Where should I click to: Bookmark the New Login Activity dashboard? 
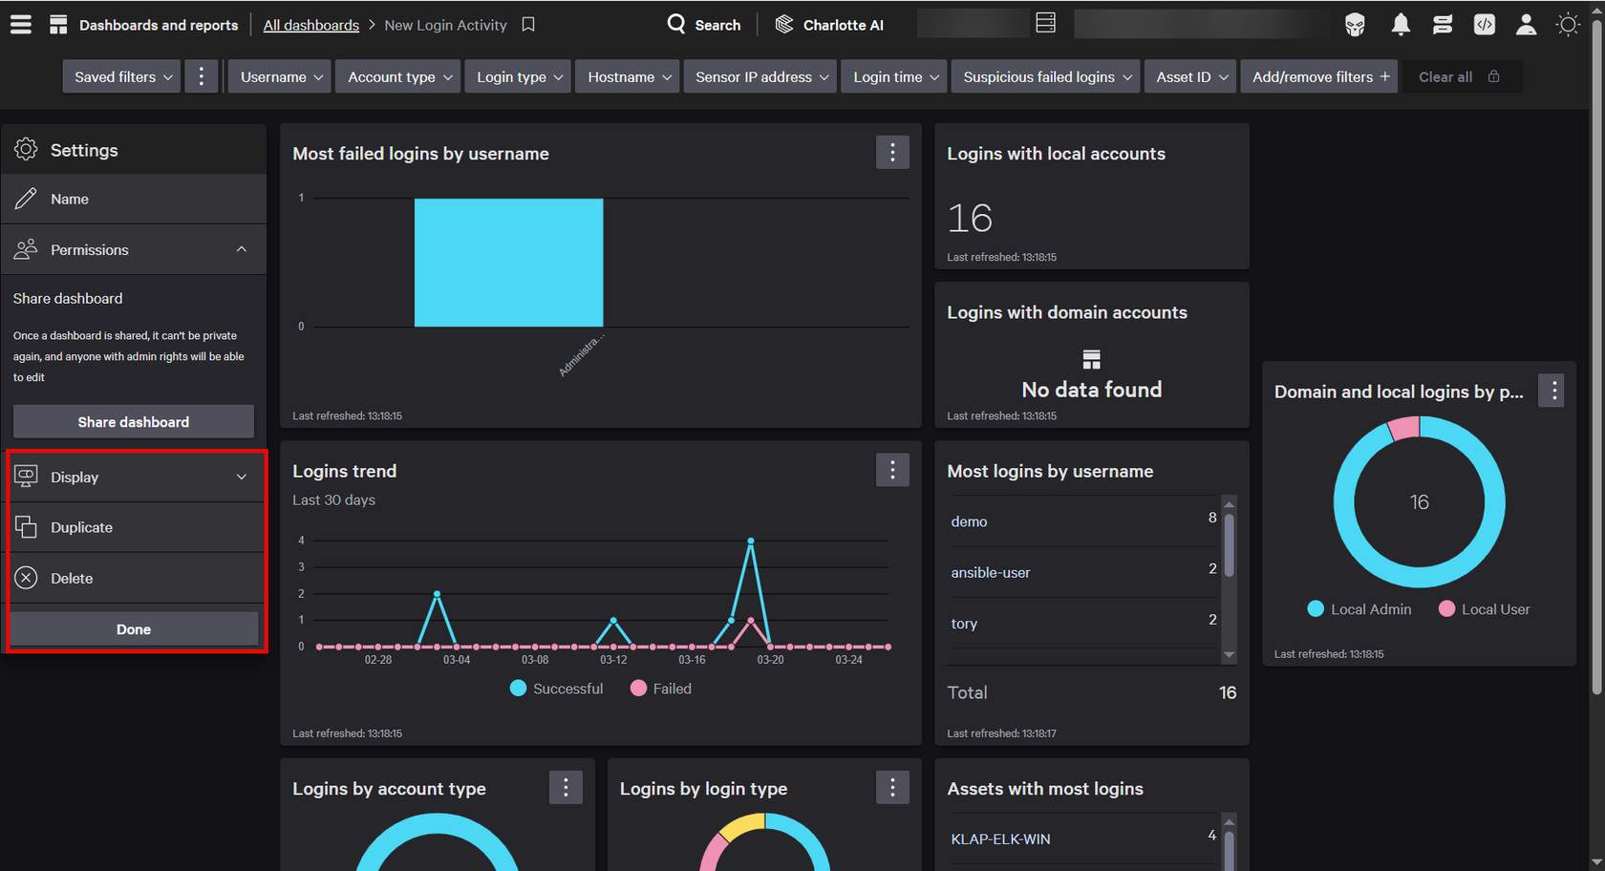tap(528, 25)
